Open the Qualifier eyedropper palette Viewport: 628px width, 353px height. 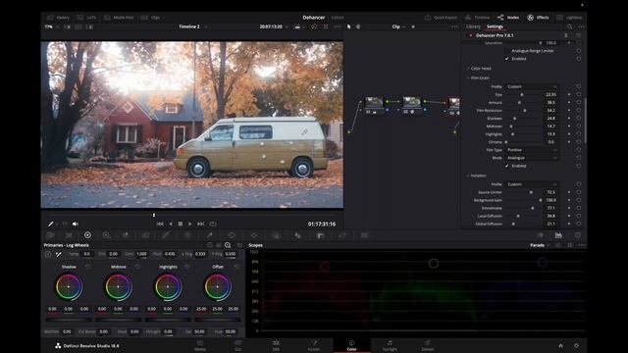(x=209, y=235)
